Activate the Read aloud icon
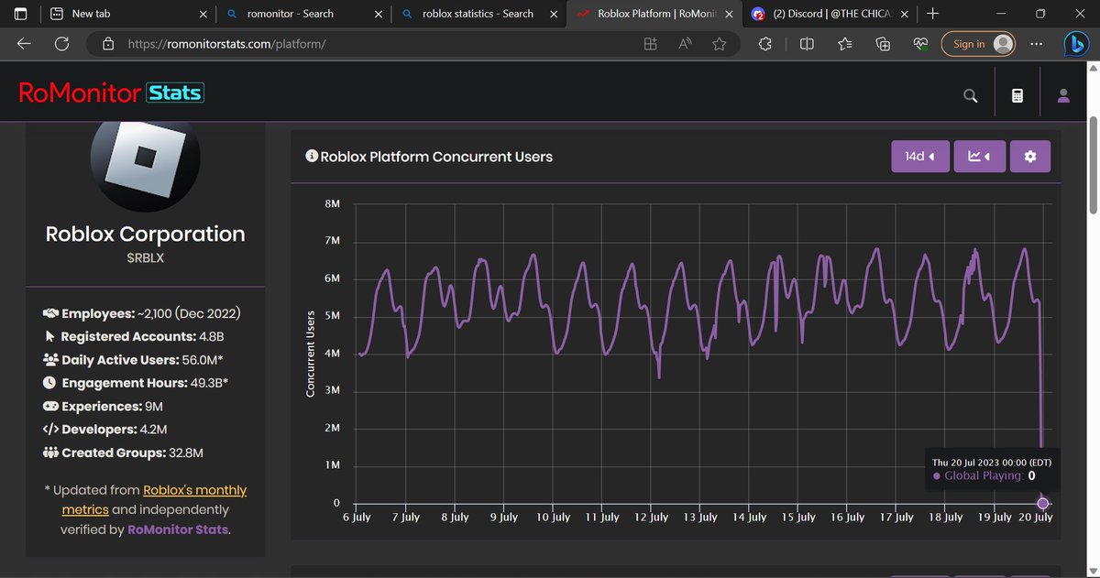The width and height of the screenshot is (1100, 578). (685, 44)
